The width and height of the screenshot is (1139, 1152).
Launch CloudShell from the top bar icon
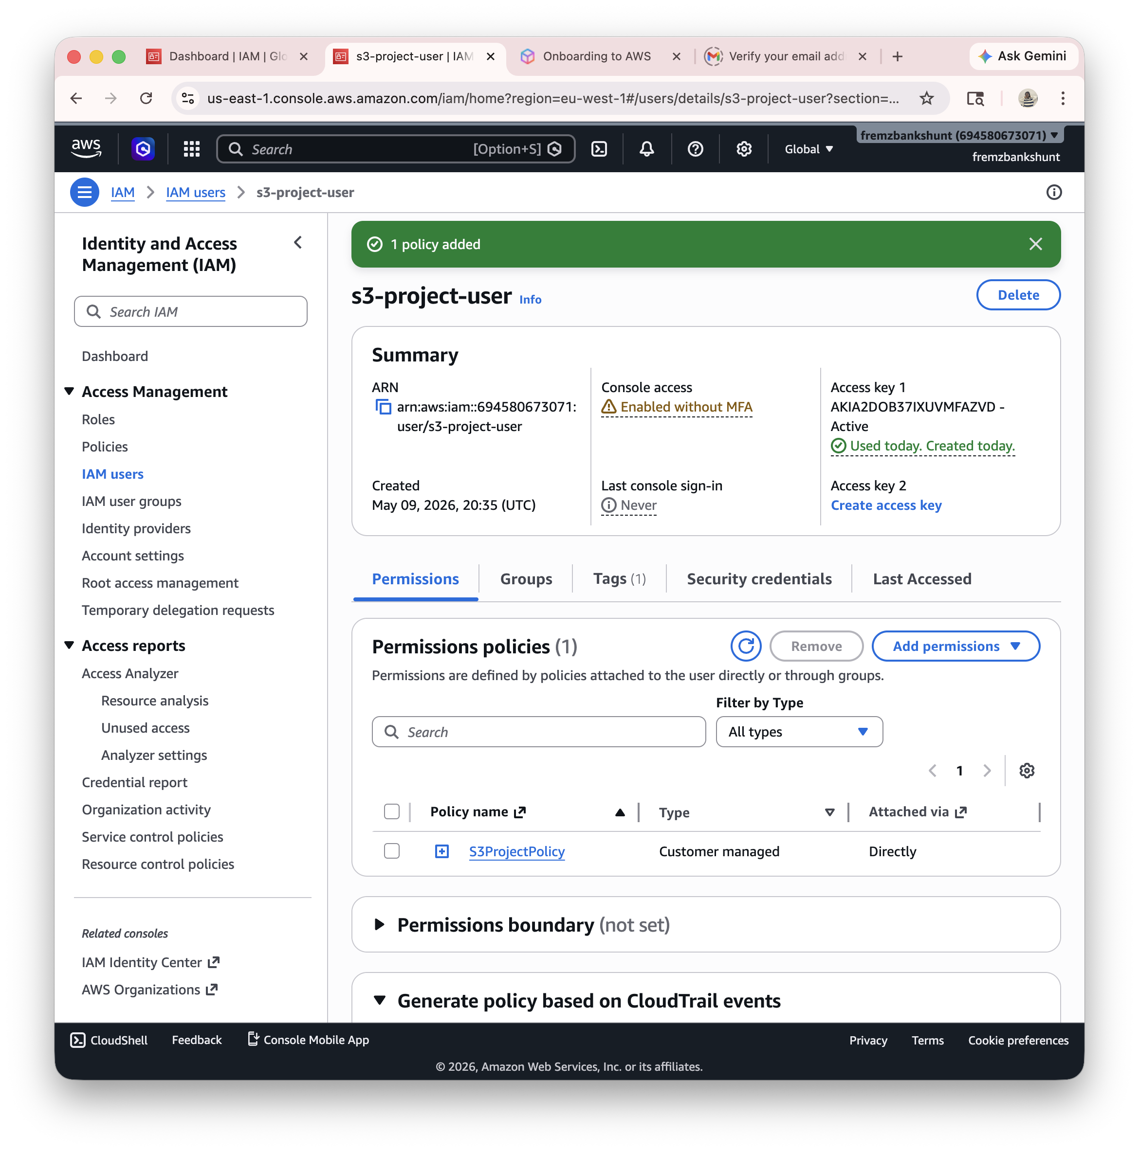point(598,148)
